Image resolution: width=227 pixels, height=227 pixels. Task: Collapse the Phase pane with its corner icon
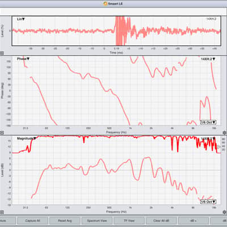coord(2,133)
